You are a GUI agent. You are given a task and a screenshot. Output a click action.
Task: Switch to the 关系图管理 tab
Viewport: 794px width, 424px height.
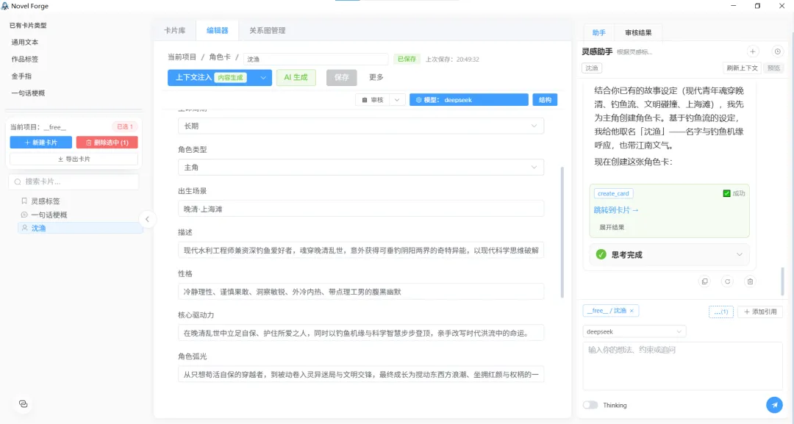pyautogui.click(x=268, y=30)
